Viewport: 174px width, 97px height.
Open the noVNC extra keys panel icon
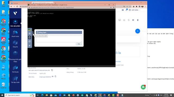click(30, 33)
